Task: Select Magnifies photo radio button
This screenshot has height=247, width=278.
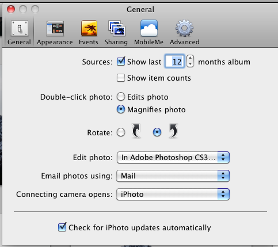Action: tap(121, 109)
